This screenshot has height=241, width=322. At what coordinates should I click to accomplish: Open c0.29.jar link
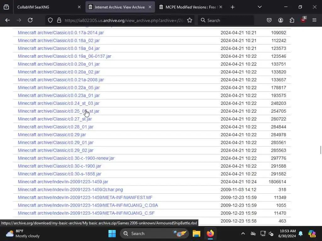tap(52, 135)
